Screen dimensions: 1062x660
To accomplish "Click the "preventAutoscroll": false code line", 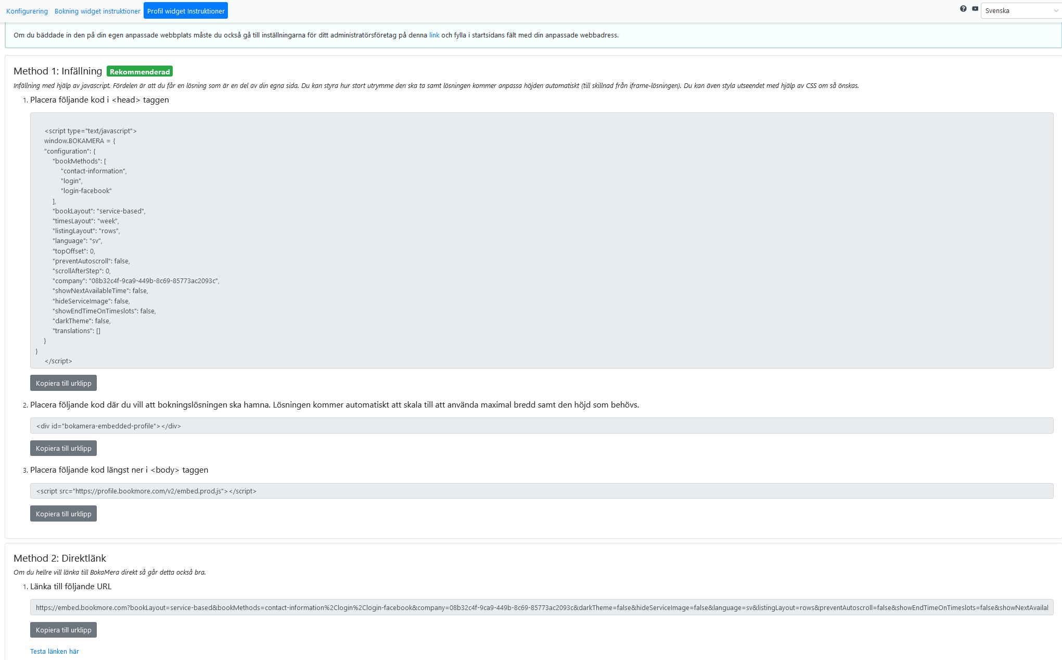I will coord(91,261).
